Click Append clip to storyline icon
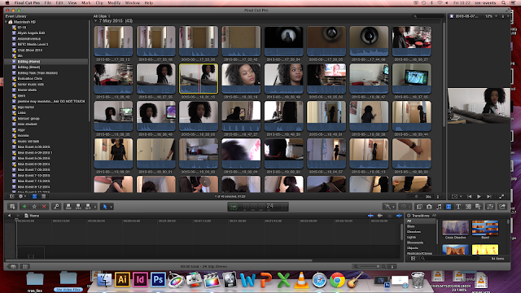 pyautogui.click(x=88, y=207)
